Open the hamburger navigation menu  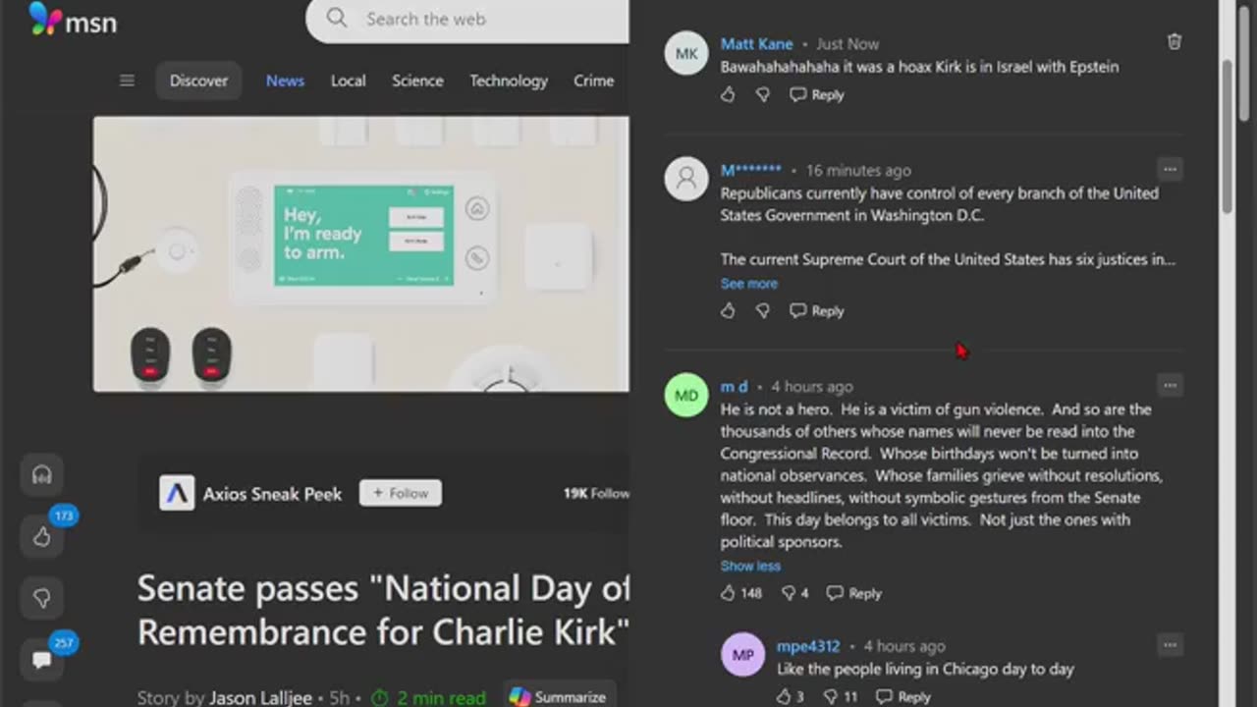click(x=127, y=81)
